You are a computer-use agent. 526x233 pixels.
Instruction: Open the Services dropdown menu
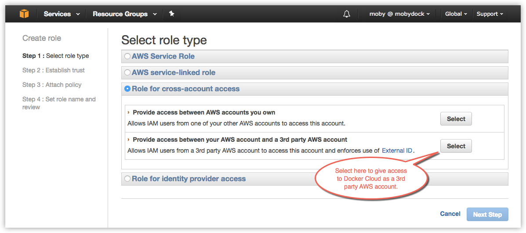click(62, 14)
